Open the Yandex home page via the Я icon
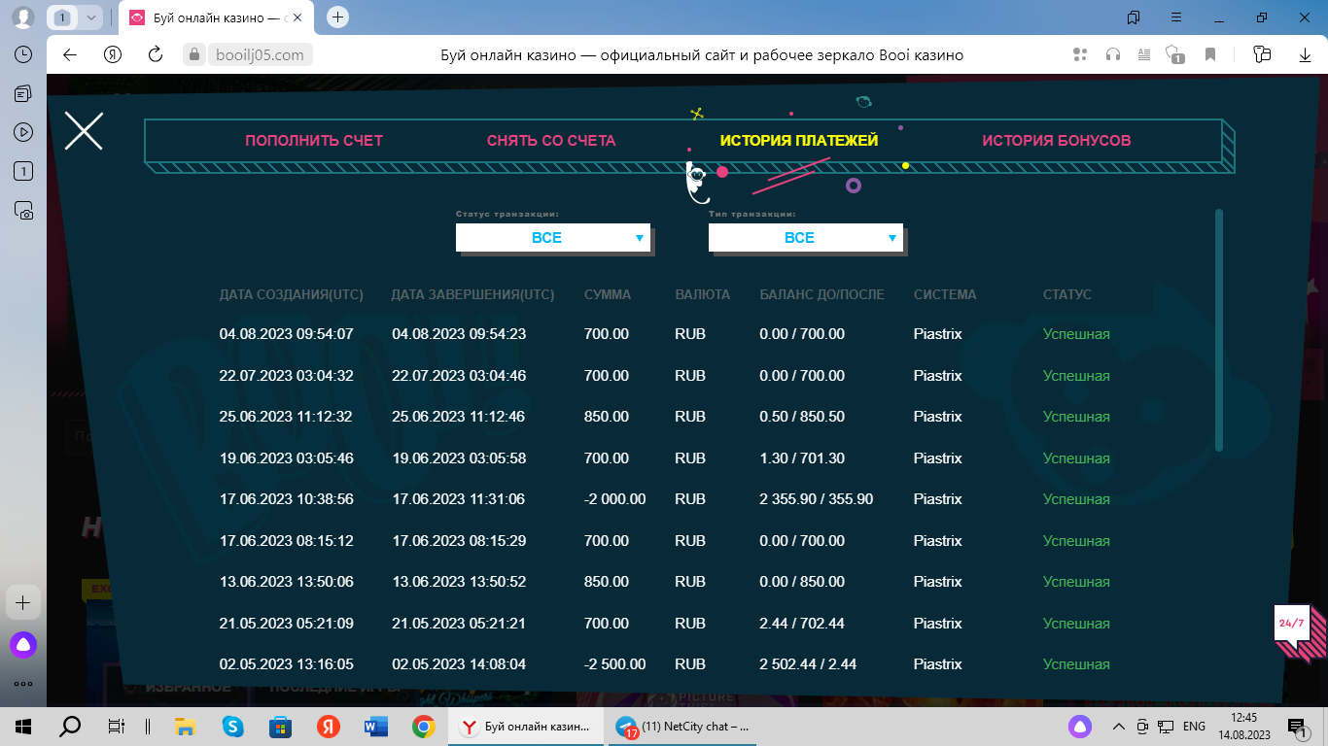This screenshot has width=1328, height=746. coord(113,55)
